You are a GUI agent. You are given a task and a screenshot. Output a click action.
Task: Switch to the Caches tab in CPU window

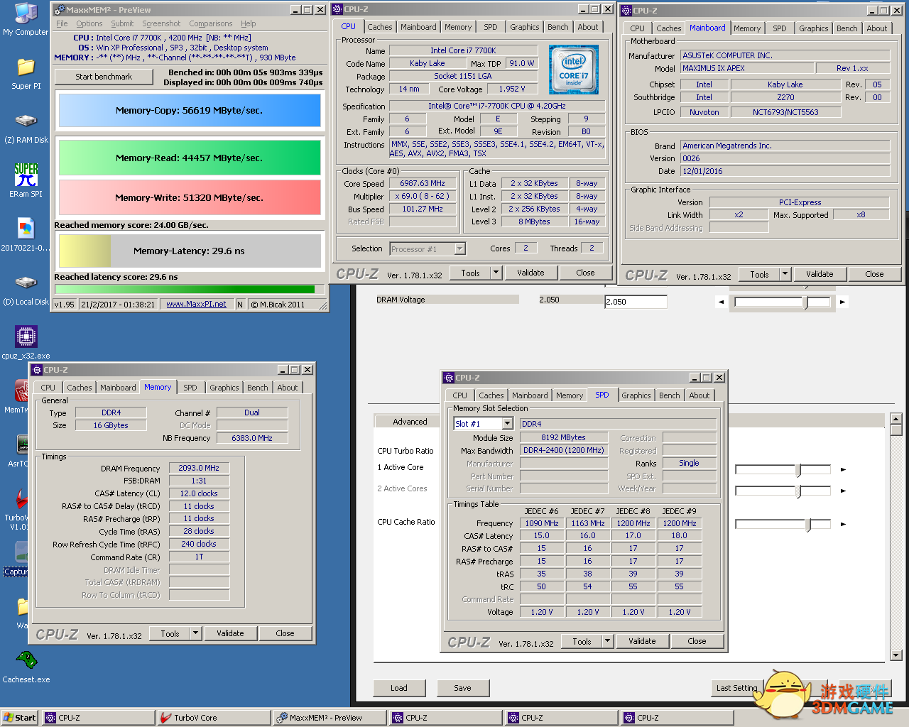coord(379,27)
